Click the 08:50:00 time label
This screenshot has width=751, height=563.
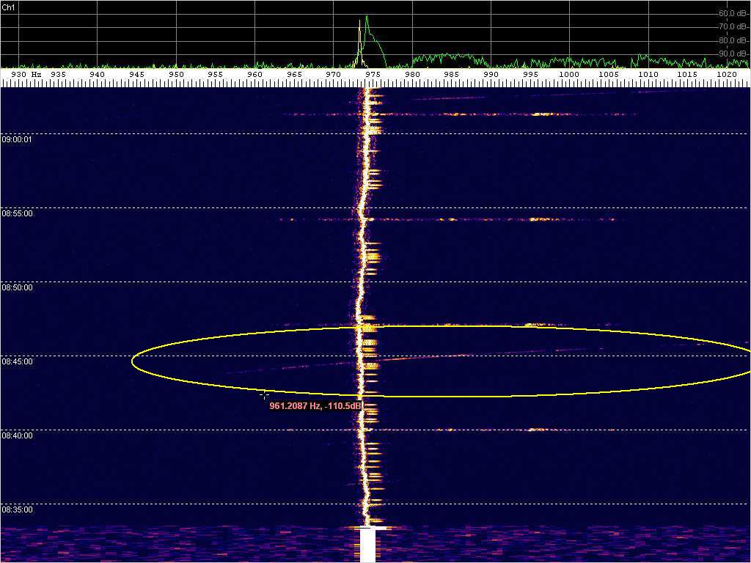pyautogui.click(x=17, y=287)
